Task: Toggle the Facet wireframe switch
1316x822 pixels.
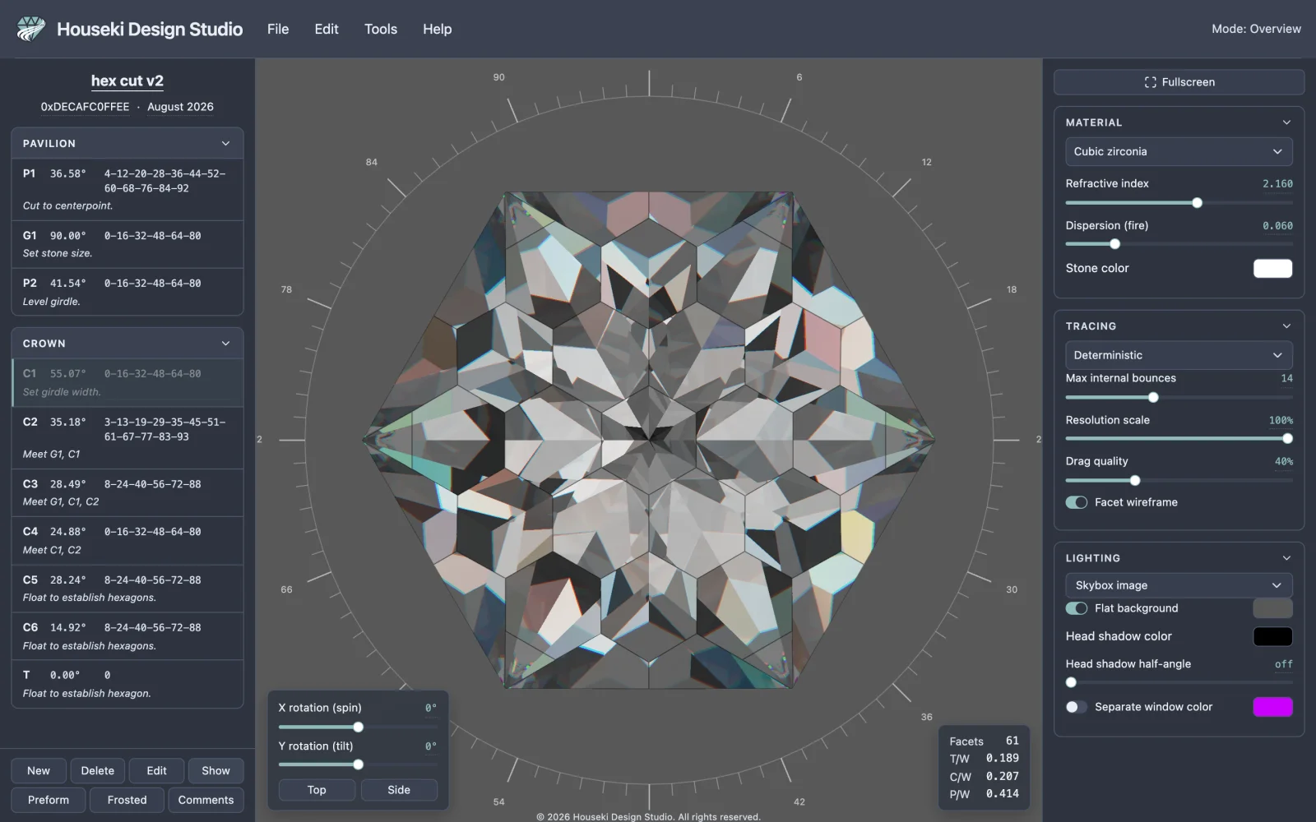Action: [x=1076, y=502]
